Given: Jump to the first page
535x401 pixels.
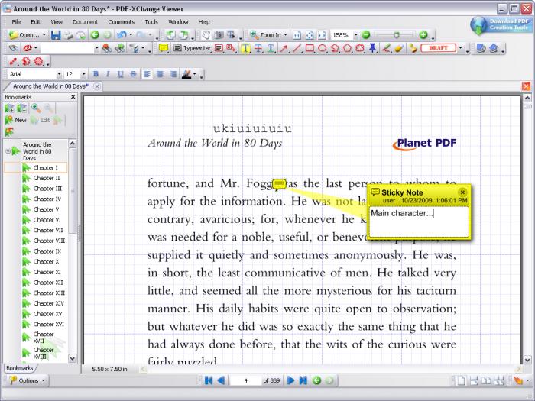Looking at the screenshot, I should coord(209,380).
